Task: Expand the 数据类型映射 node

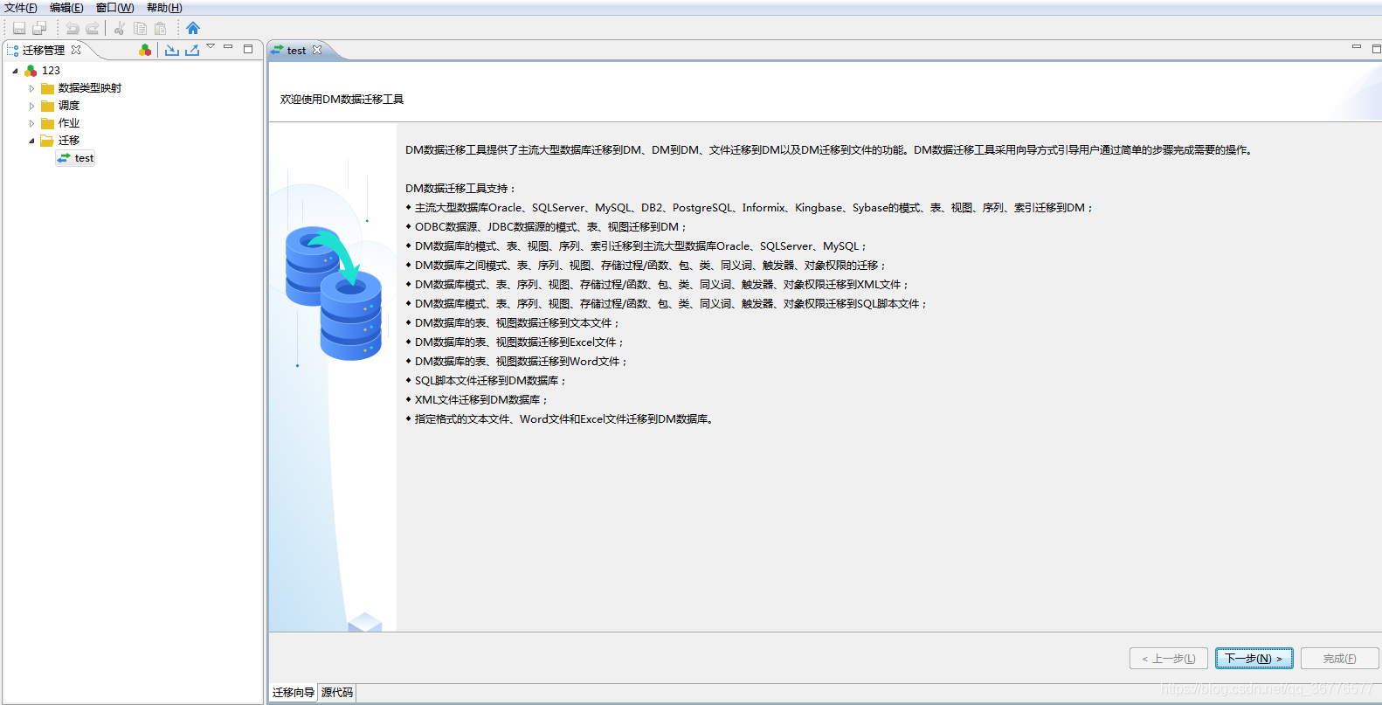Action: click(32, 88)
